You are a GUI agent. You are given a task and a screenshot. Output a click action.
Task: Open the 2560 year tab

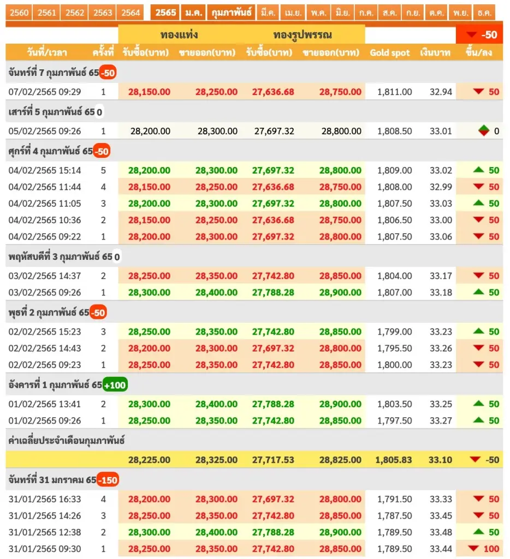click(x=19, y=13)
